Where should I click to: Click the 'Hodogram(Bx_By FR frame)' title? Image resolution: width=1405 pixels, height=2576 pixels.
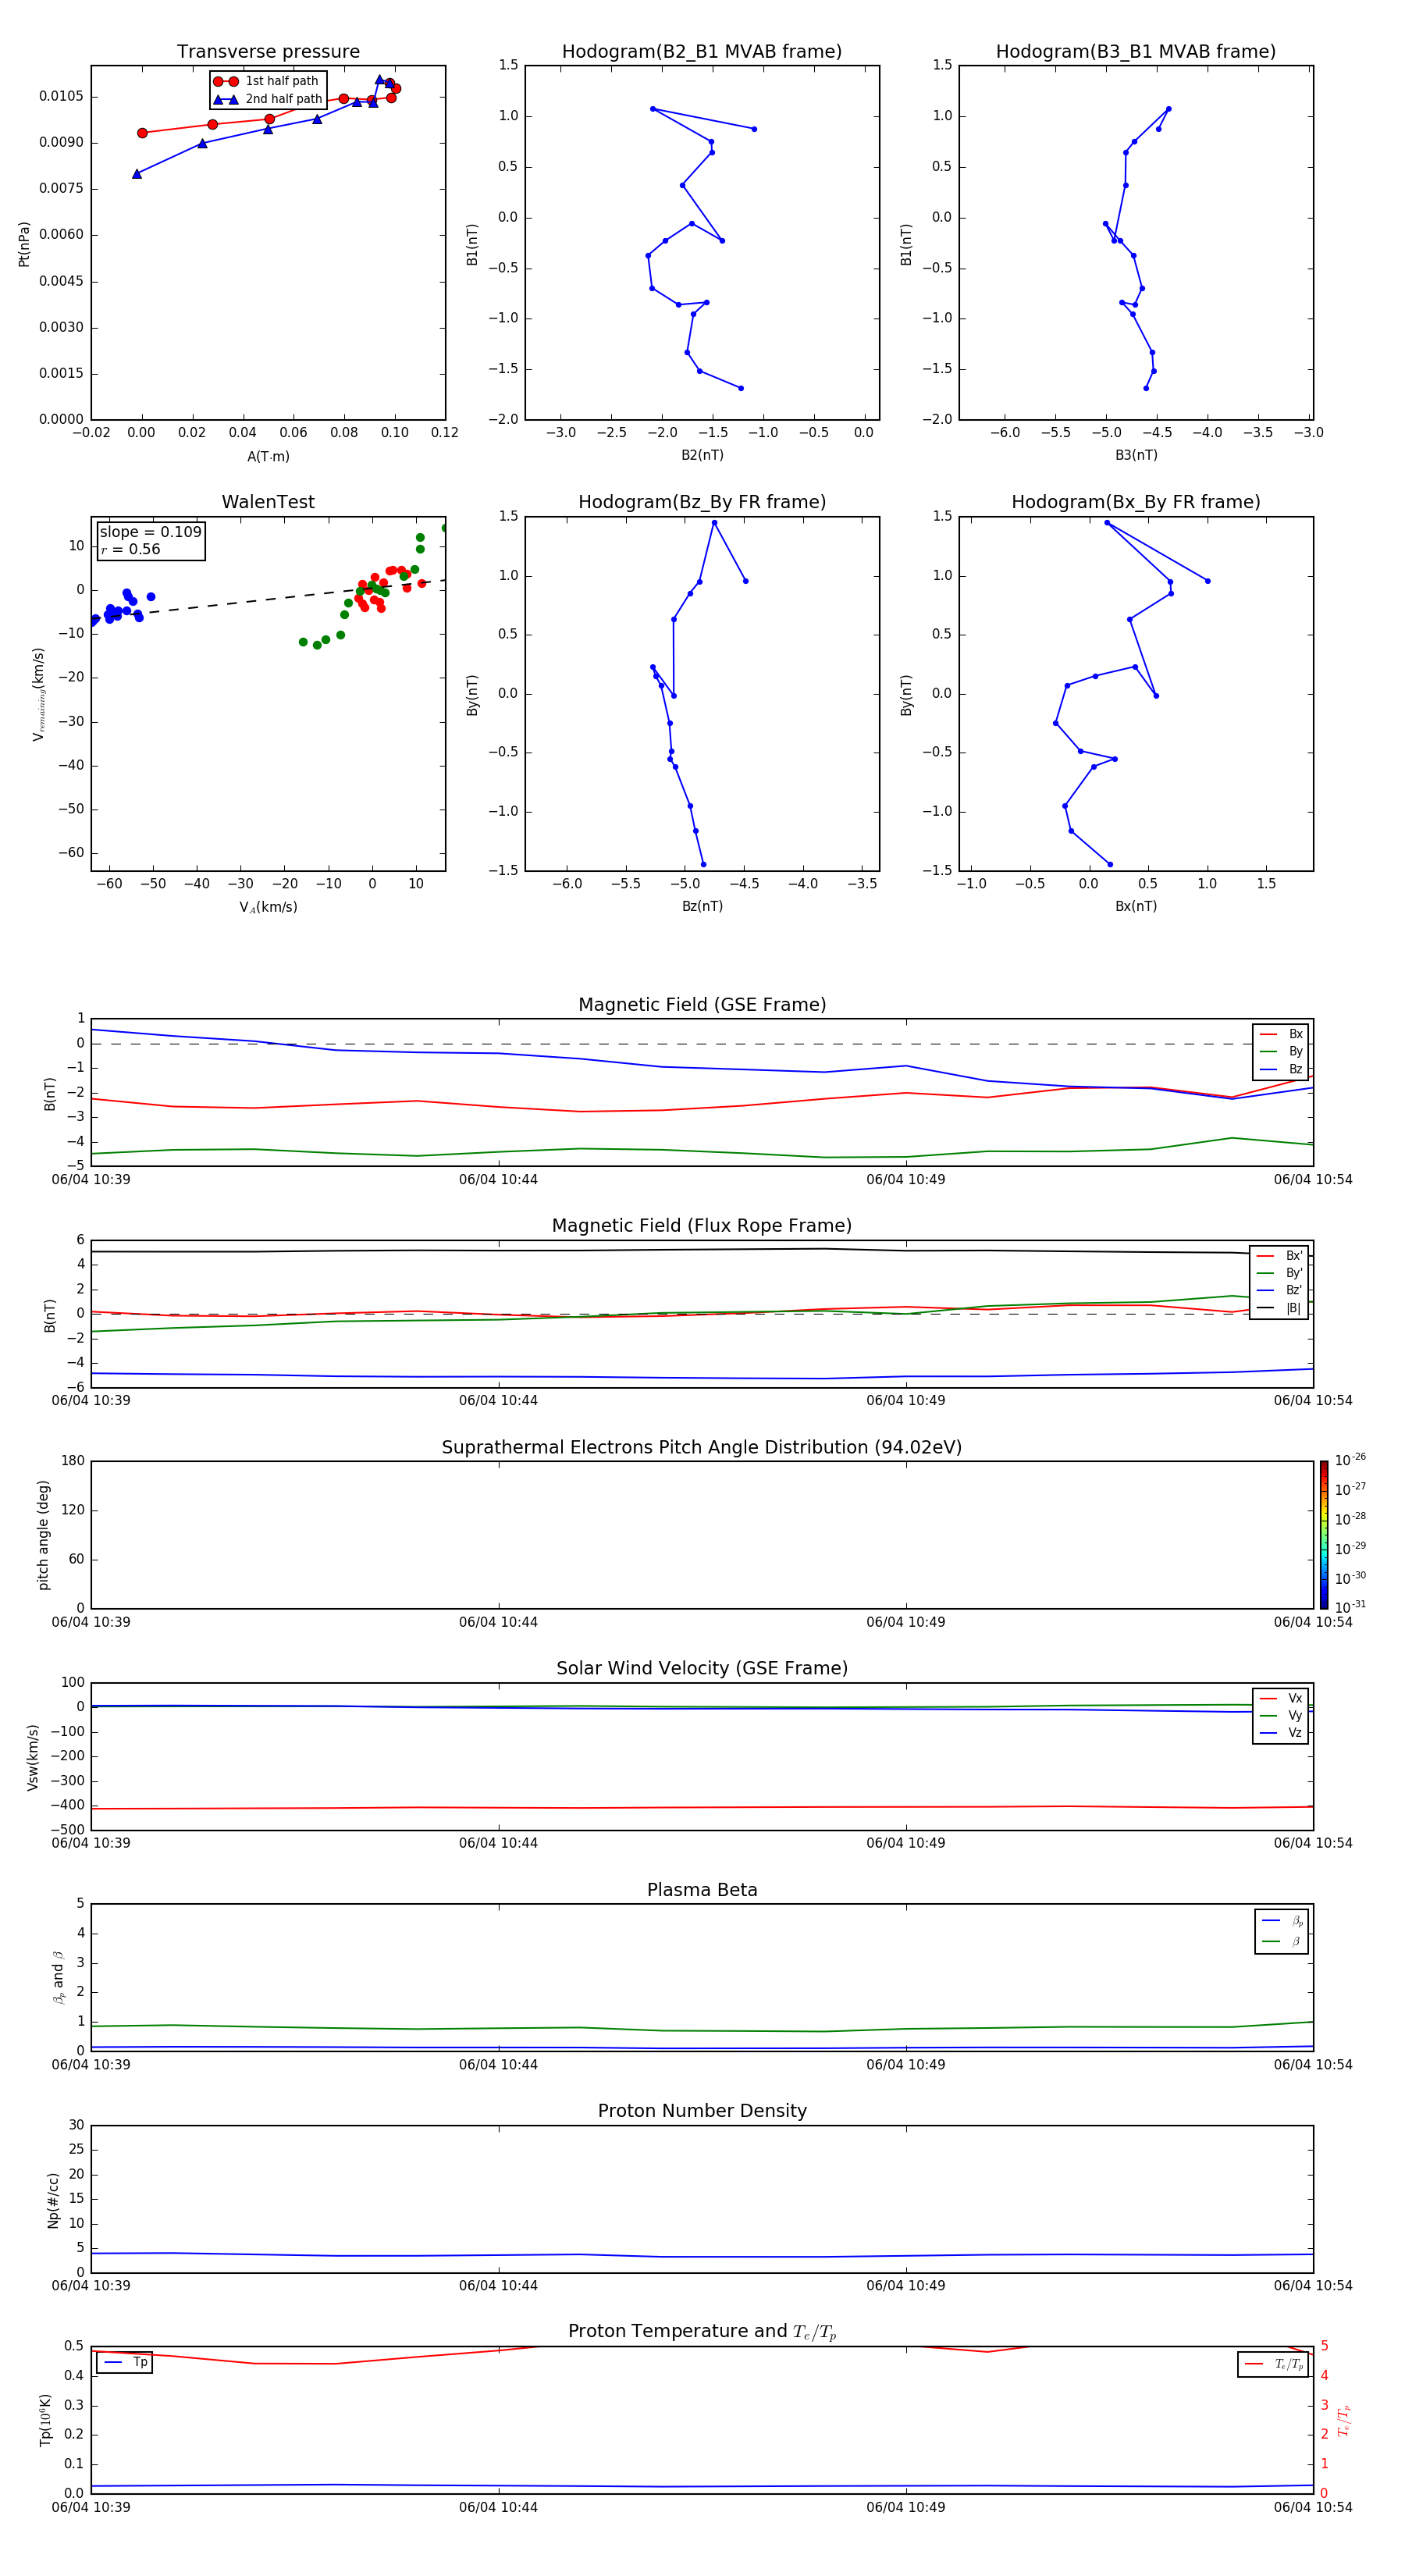point(1136,502)
